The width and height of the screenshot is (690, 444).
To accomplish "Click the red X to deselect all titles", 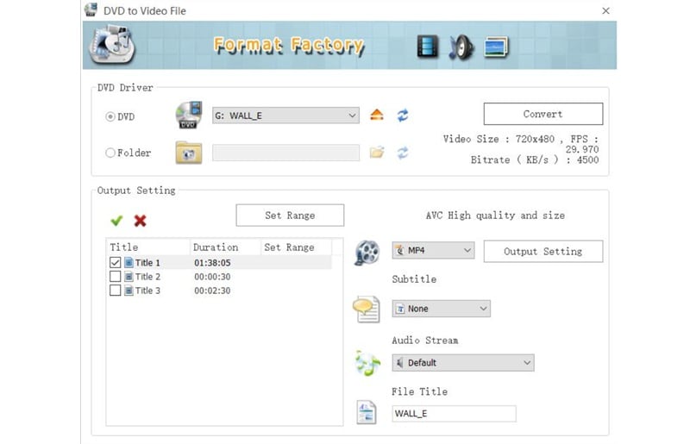I will click(141, 221).
